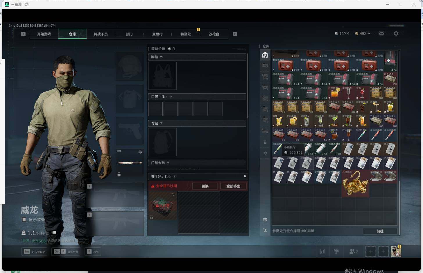
Task: Click the help question mark next to 门禁卡包
Action: pyautogui.click(x=168, y=163)
